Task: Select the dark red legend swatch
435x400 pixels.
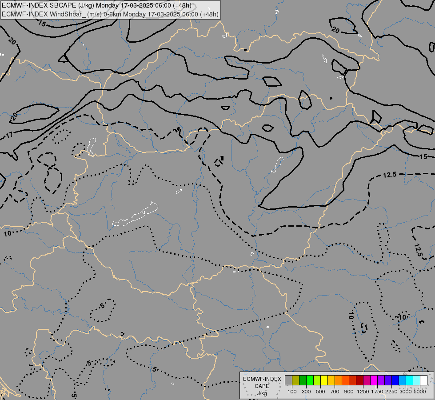Action: pos(359,380)
